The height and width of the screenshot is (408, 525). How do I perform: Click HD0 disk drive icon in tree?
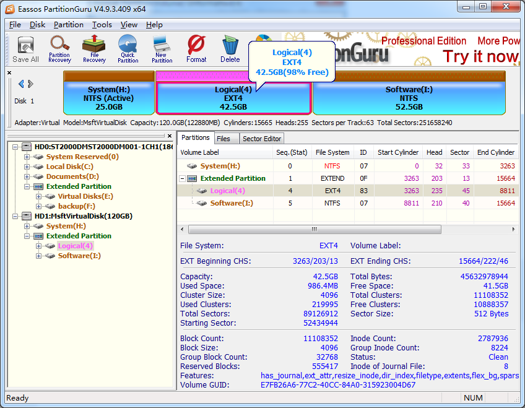[x=27, y=147]
